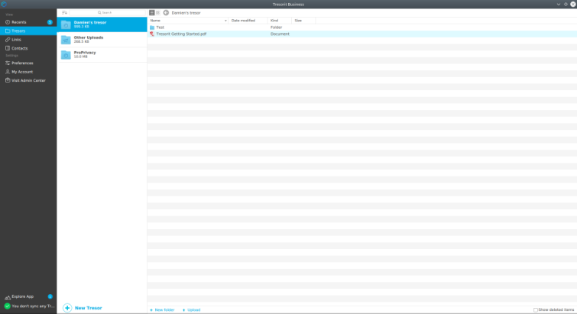The image size is (577, 314).
Task: Click the breadcrumb 'Damien's tresor'
Action: [x=186, y=13]
